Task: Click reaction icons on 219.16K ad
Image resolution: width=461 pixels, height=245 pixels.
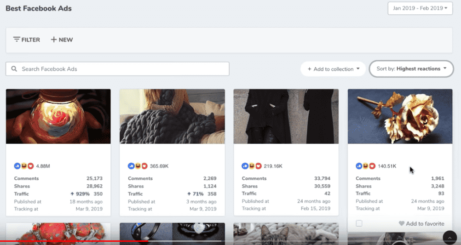Action: click(252, 166)
